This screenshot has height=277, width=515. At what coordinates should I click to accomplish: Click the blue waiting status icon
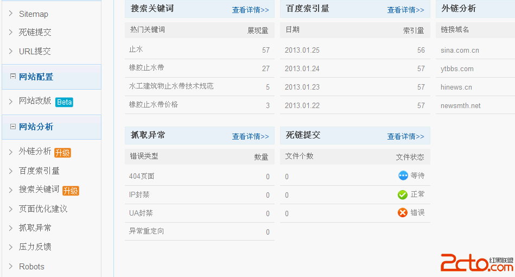pos(403,175)
